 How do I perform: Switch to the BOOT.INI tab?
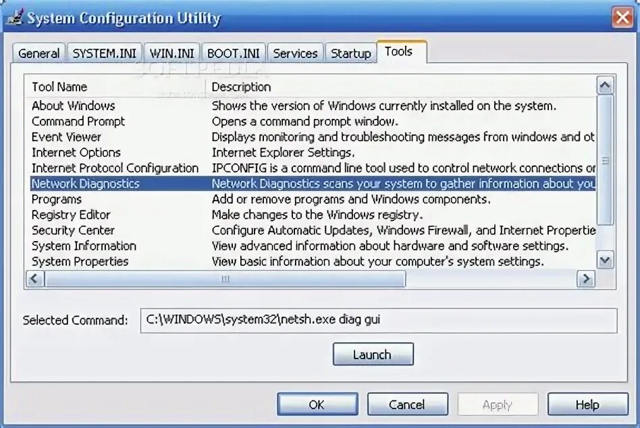click(x=234, y=53)
